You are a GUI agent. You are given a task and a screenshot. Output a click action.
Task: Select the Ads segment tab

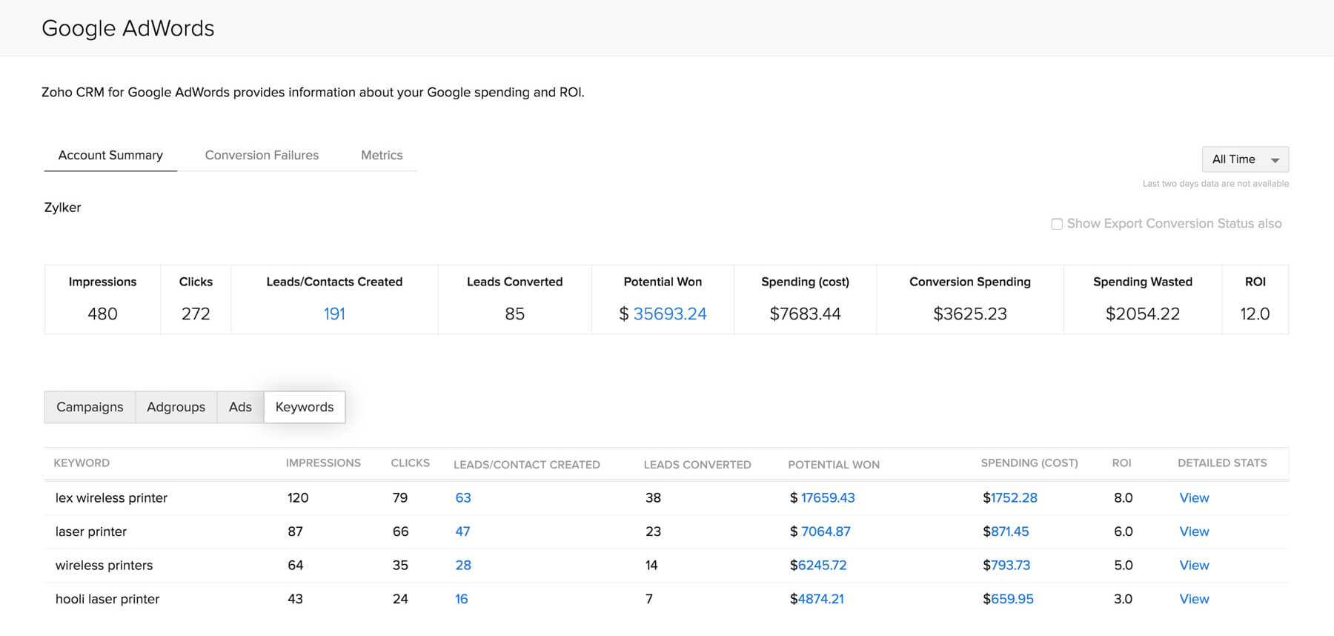click(240, 407)
